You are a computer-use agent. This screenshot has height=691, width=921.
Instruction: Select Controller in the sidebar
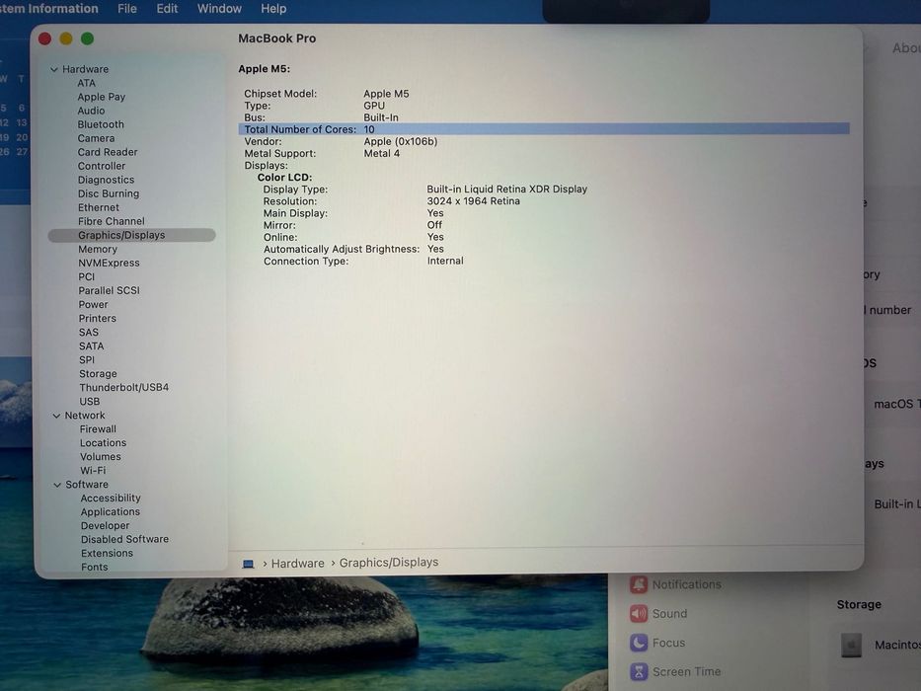[101, 166]
